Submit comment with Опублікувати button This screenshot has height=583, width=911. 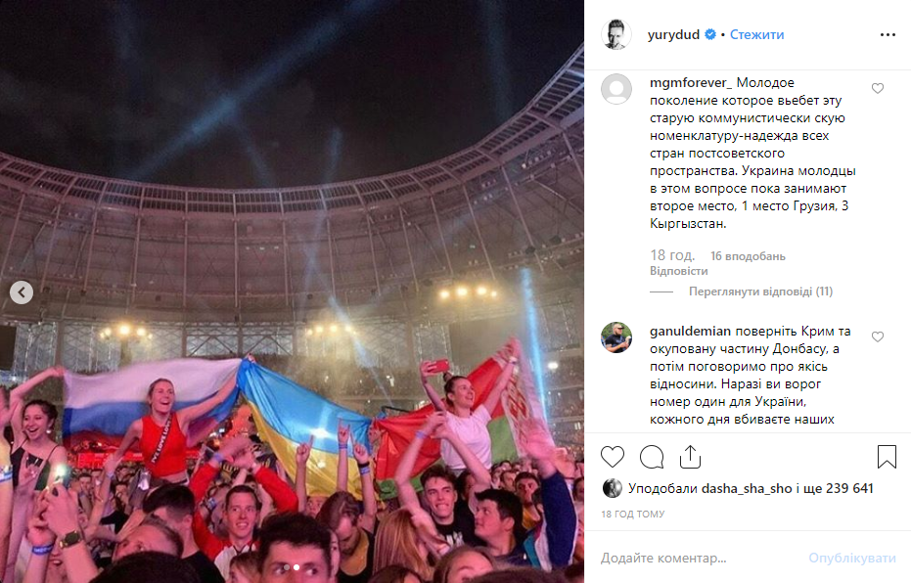851,558
